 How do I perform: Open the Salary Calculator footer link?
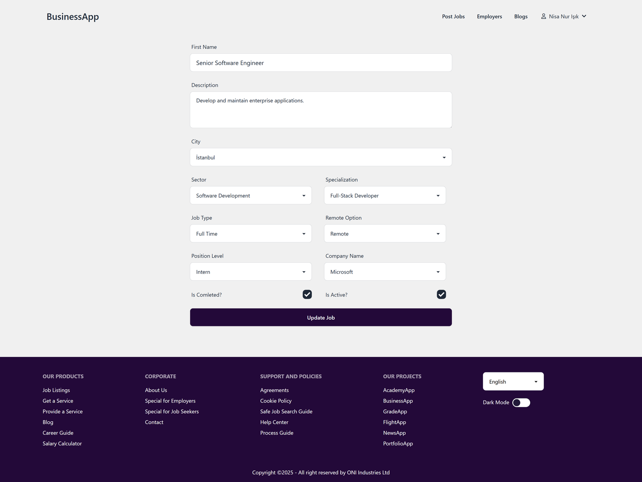point(62,443)
